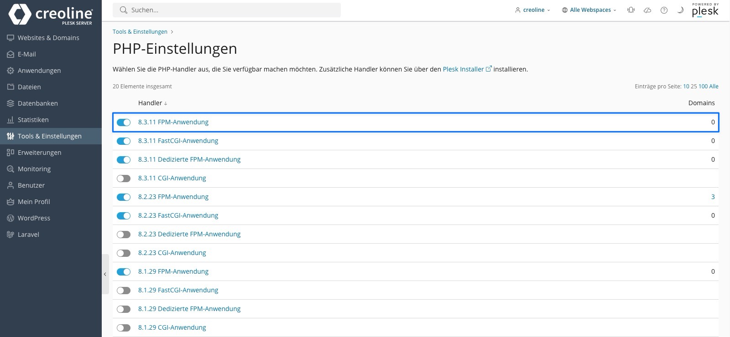Click the Tools & Einstellungen breadcrumb
The height and width of the screenshot is (337, 730).
(140, 32)
